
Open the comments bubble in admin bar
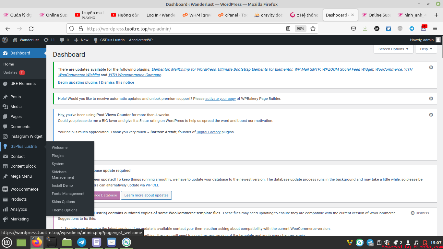click(64, 40)
